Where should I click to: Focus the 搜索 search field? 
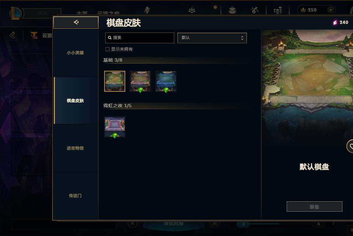pos(140,38)
